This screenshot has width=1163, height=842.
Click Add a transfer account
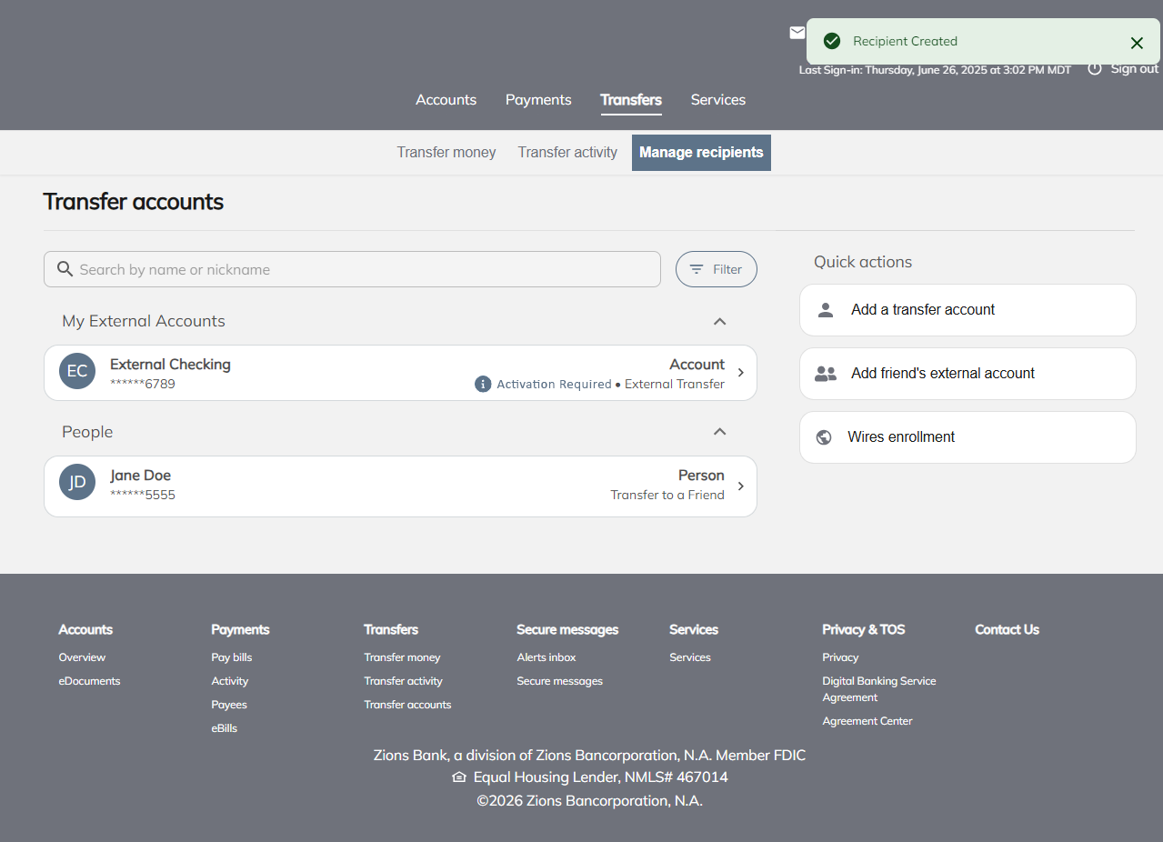tap(967, 310)
